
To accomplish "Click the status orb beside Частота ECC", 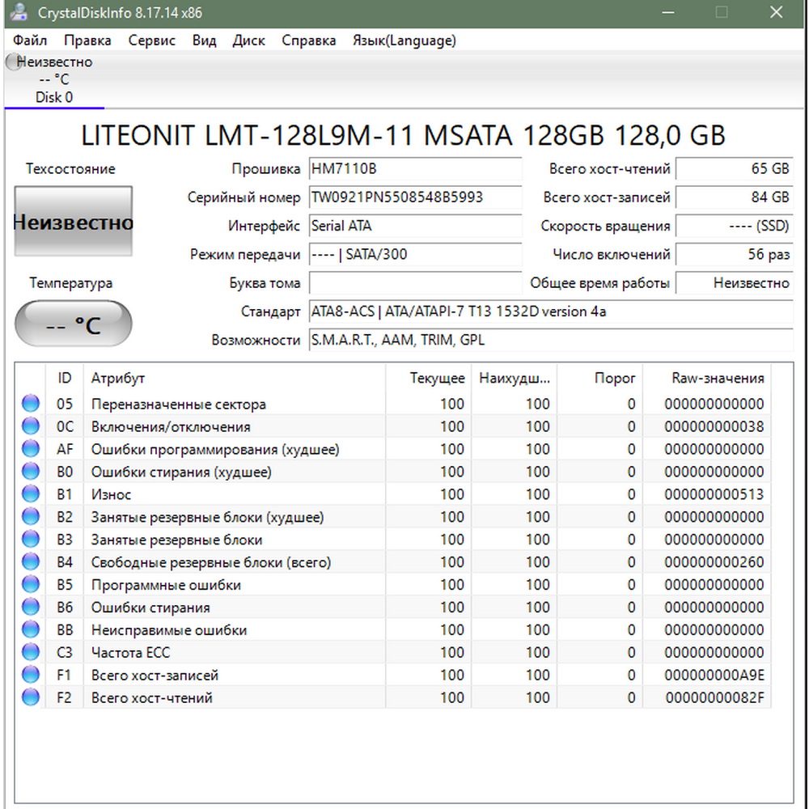I will (x=31, y=652).
